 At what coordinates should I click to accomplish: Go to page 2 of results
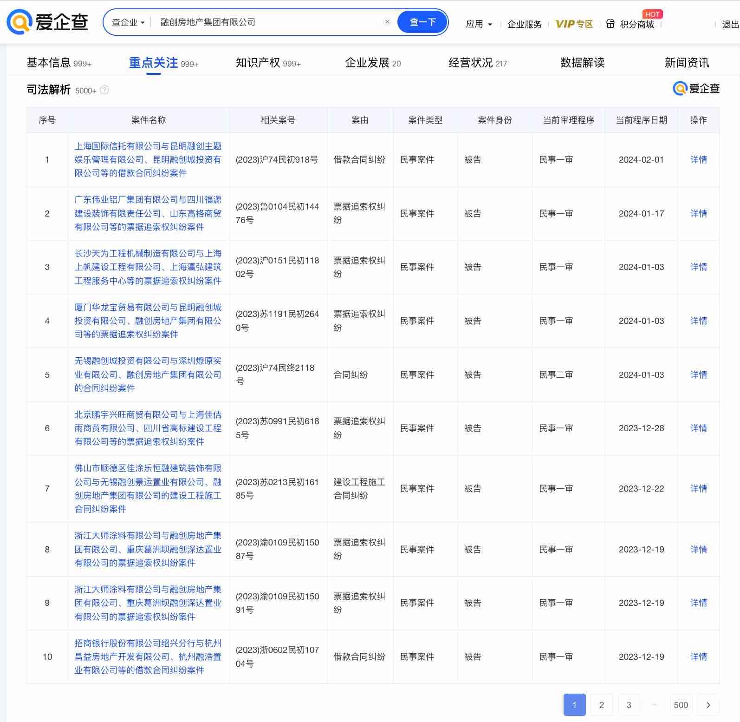point(602,705)
